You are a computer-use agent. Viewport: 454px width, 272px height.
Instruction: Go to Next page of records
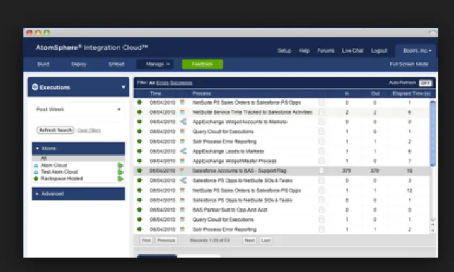250,241
